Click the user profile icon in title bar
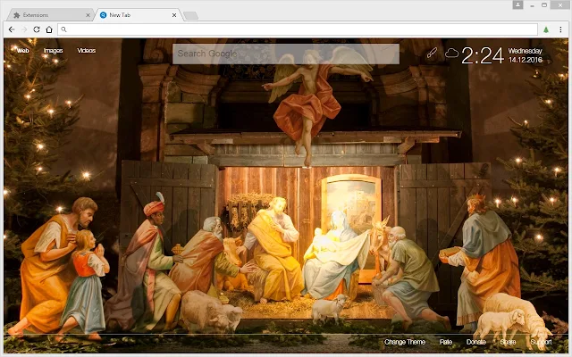This screenshot has height=357, width=572. click(517, 4)
